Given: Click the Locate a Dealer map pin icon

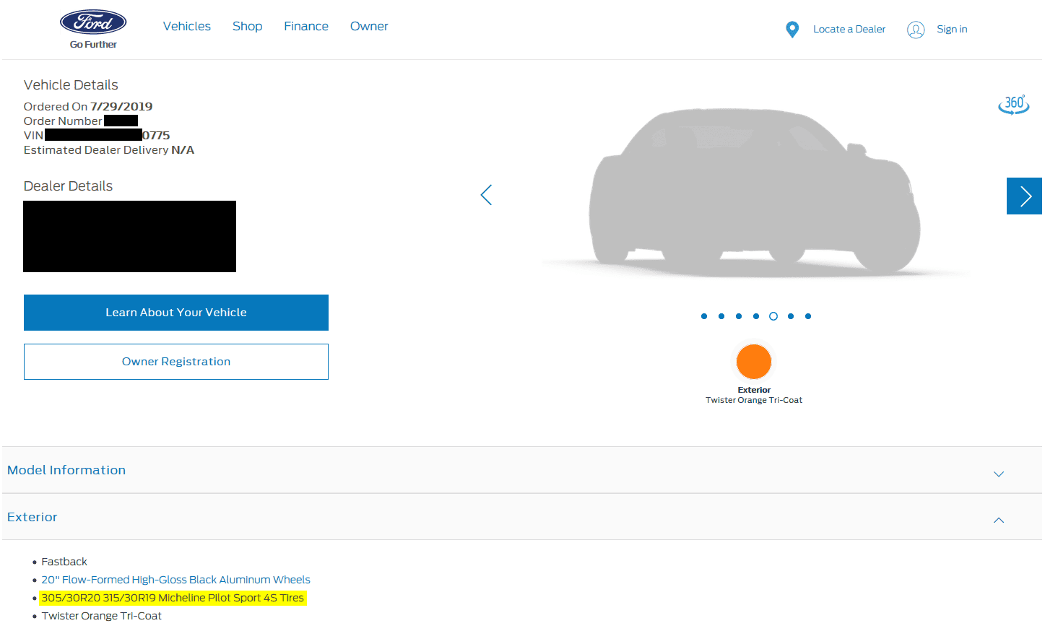Looking at the screenshot, I should tap(792, 30).
